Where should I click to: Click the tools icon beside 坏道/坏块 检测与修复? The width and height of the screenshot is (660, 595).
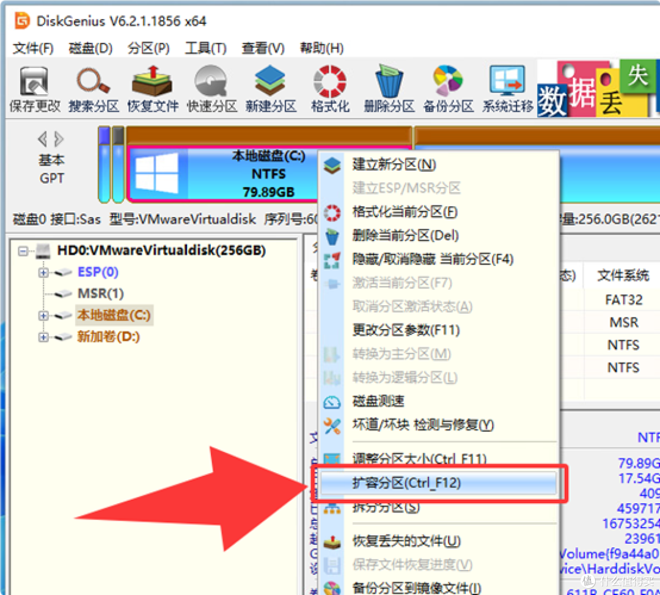[332, 426]
